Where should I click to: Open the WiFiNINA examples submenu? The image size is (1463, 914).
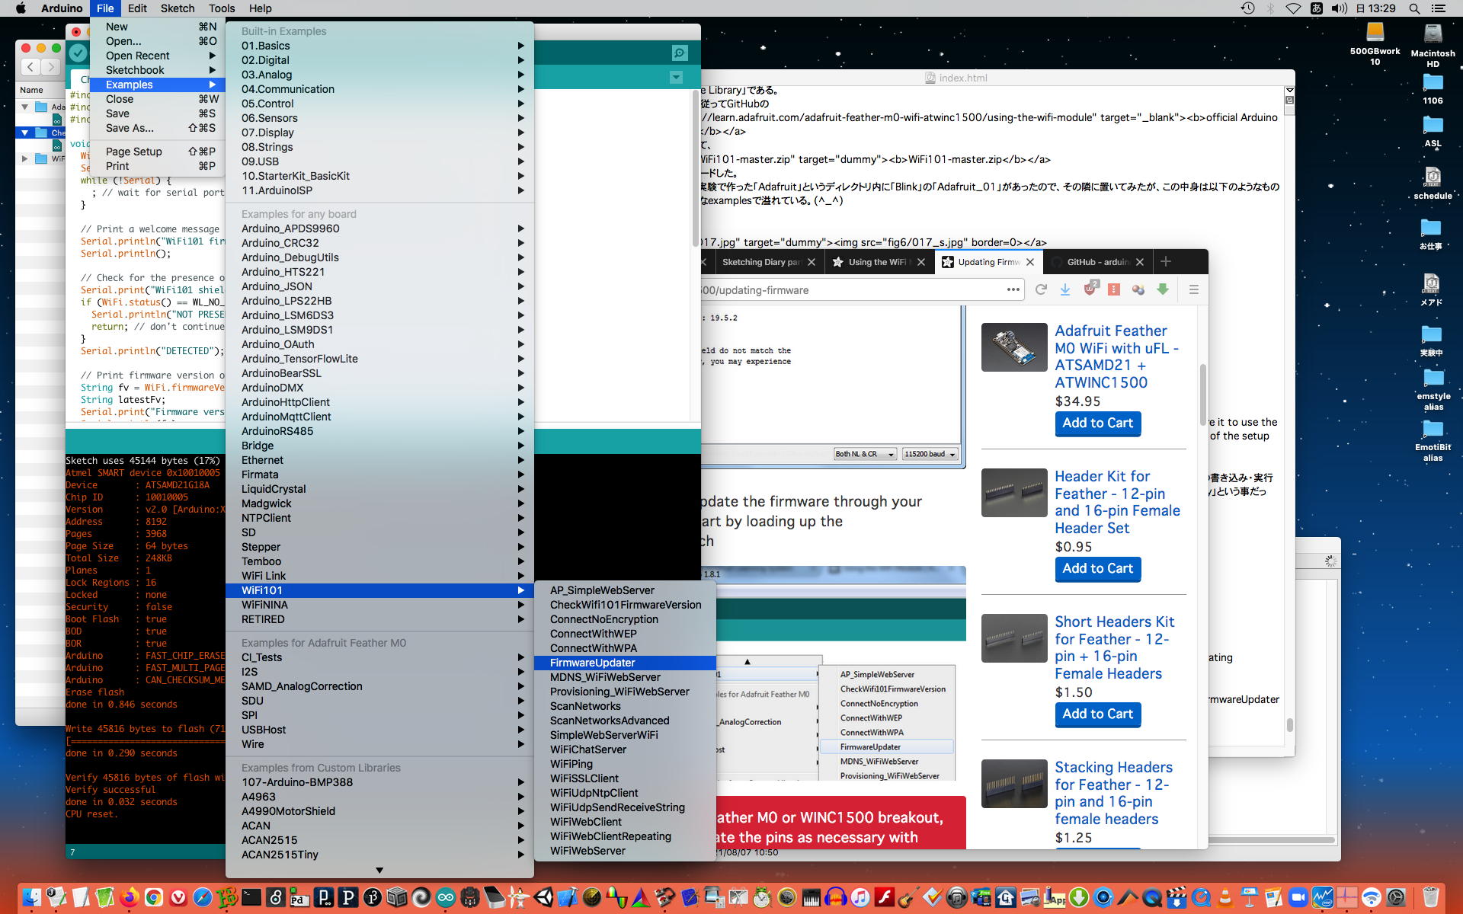click(x=264, y=605)
